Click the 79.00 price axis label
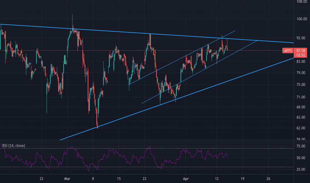 (302, 73)
